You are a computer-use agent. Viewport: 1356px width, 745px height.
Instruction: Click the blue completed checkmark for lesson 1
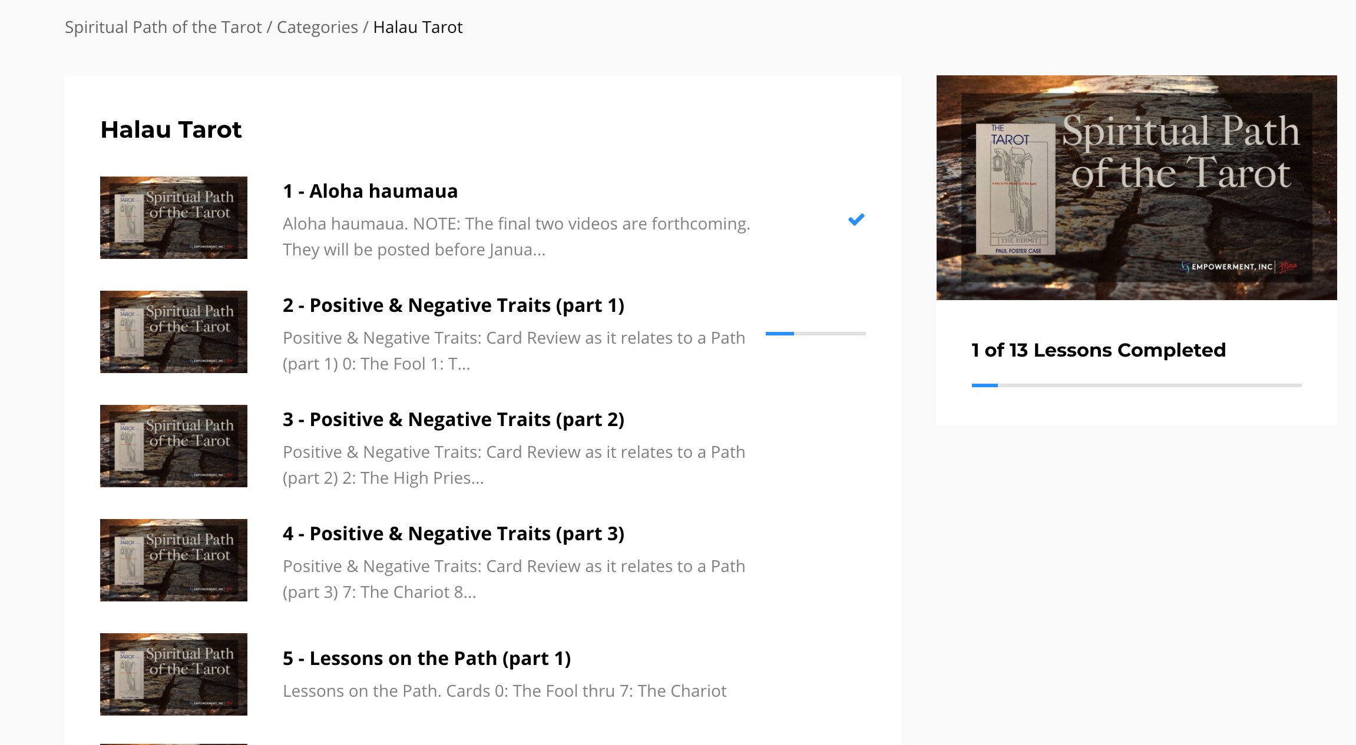tap(856, 219)
